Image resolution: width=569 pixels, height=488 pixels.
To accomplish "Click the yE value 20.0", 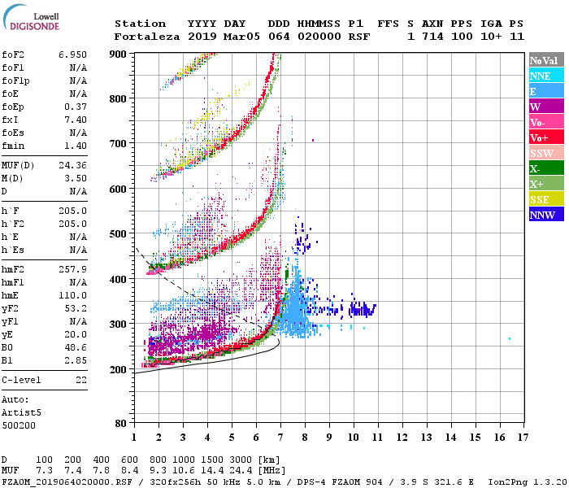I will coord(76,335).
